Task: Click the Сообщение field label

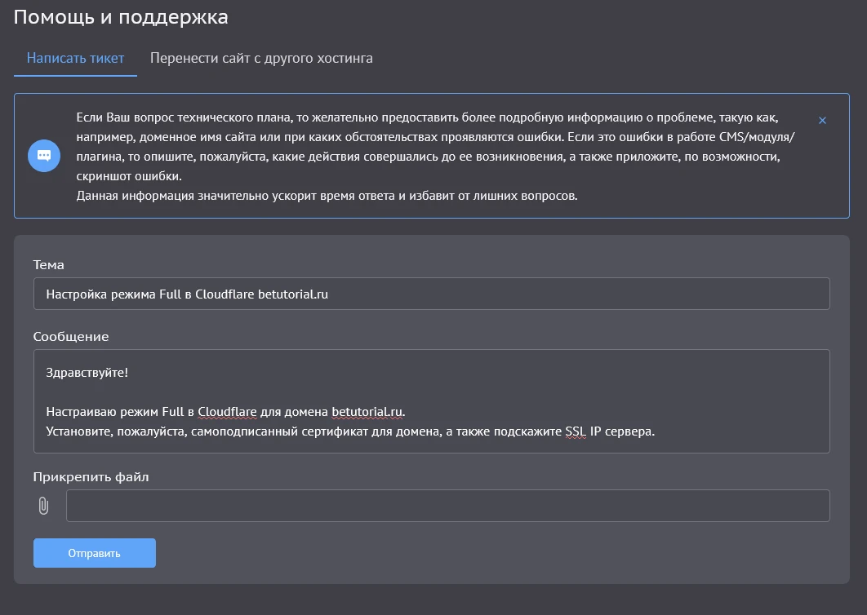Action: (x=71, y=336)
